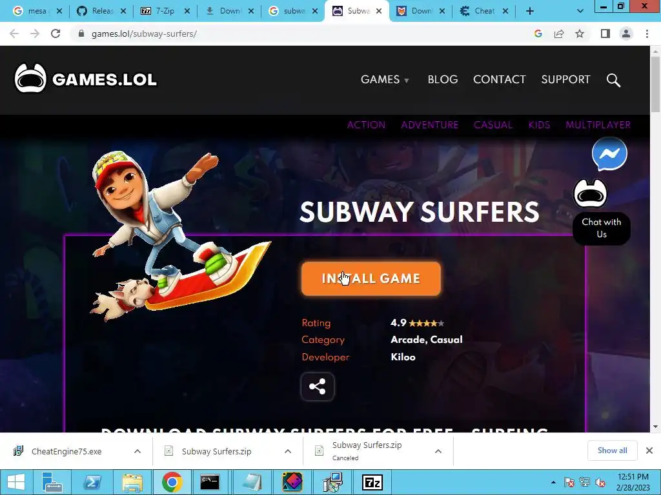The height and width of the screenshot is (495, 661).
Task: Open Windows Start button
Action: (x=16, y=482)
